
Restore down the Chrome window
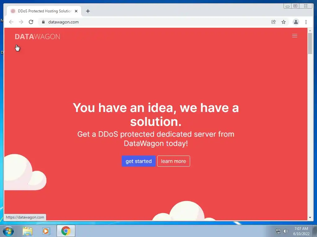[295, 6]
